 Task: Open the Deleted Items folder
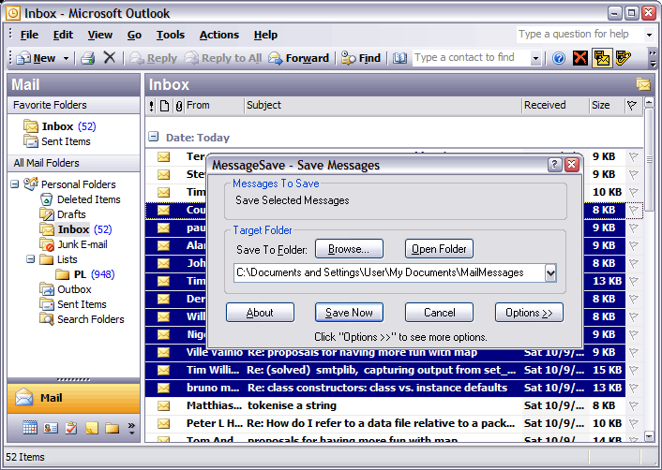[81, 199]
